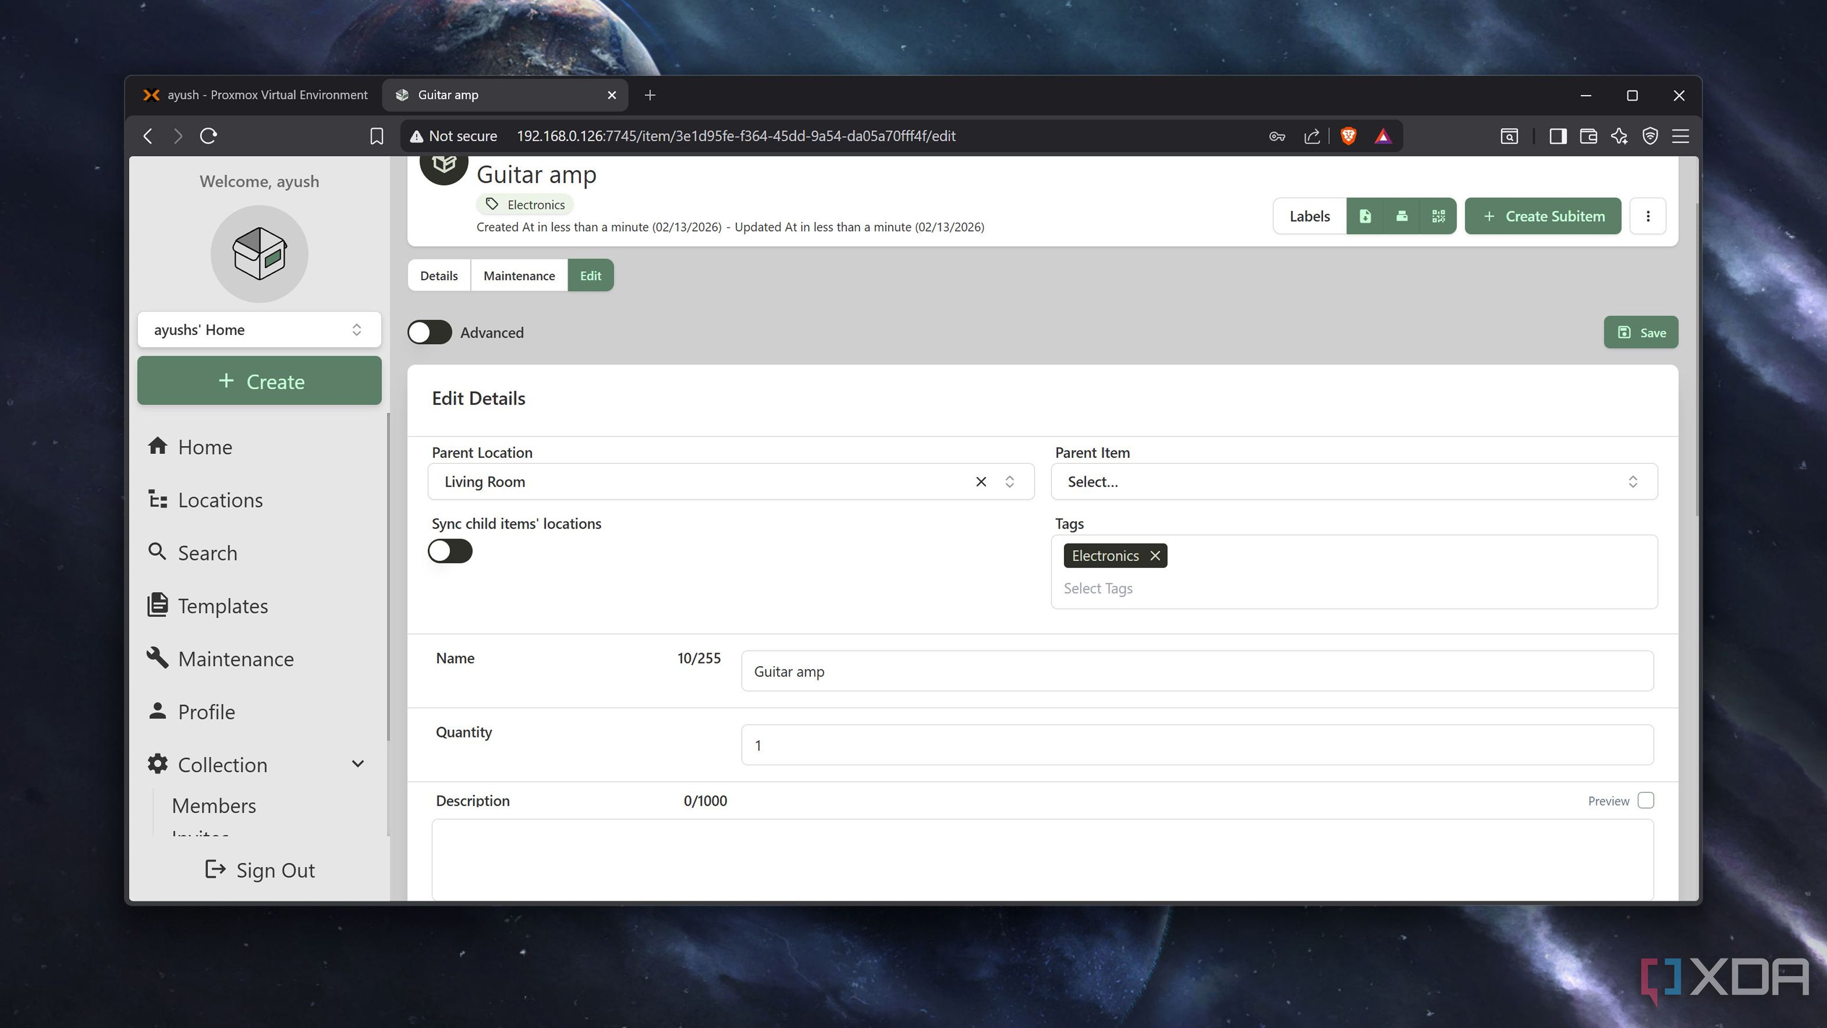1827x1028 pixels.
Task: Click the screenshot search icon in browser toolbar
Action: 1509,136
